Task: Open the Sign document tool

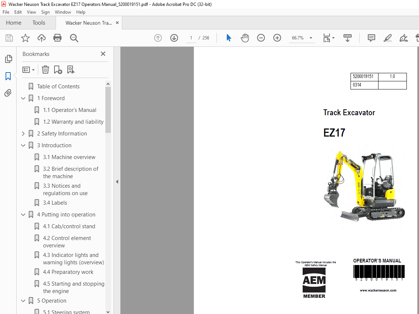Action: (x=404, y=38)
